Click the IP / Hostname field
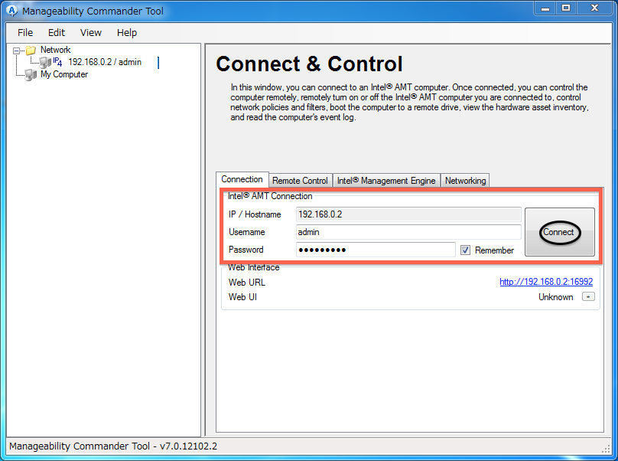618x461 pixels. (408, 214)
